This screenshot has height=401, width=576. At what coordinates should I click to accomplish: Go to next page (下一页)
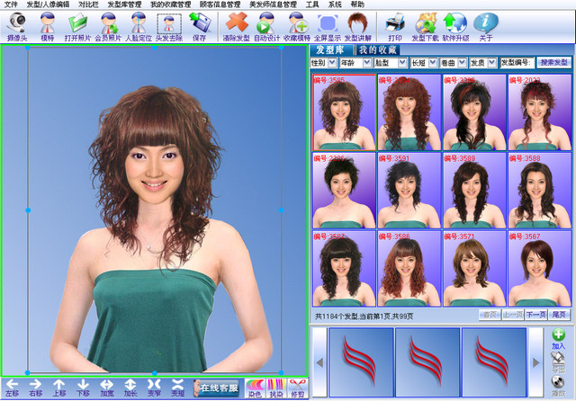536,315
